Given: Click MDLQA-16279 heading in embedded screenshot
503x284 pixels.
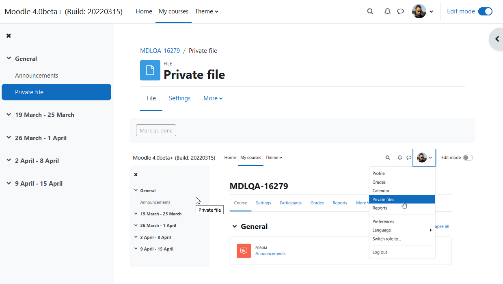Looking at the screenshot, I should tap(259, 186).
